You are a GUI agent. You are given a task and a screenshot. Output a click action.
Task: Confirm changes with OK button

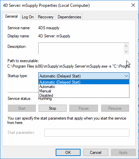(x=68, y=153)
